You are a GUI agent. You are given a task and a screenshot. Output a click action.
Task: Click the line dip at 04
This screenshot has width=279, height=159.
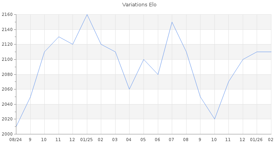pyautogui.click(x=129, y=89)
